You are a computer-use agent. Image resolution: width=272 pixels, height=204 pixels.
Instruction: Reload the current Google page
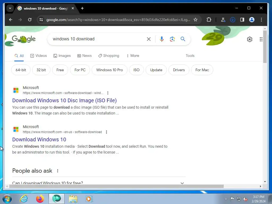(30, 20)
